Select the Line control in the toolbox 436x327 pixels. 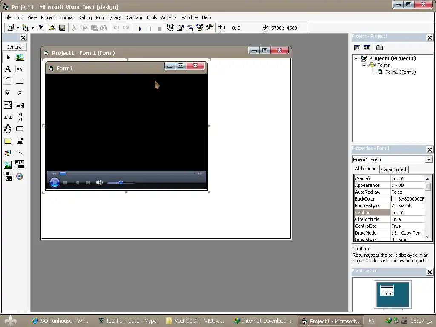(20, 153)
